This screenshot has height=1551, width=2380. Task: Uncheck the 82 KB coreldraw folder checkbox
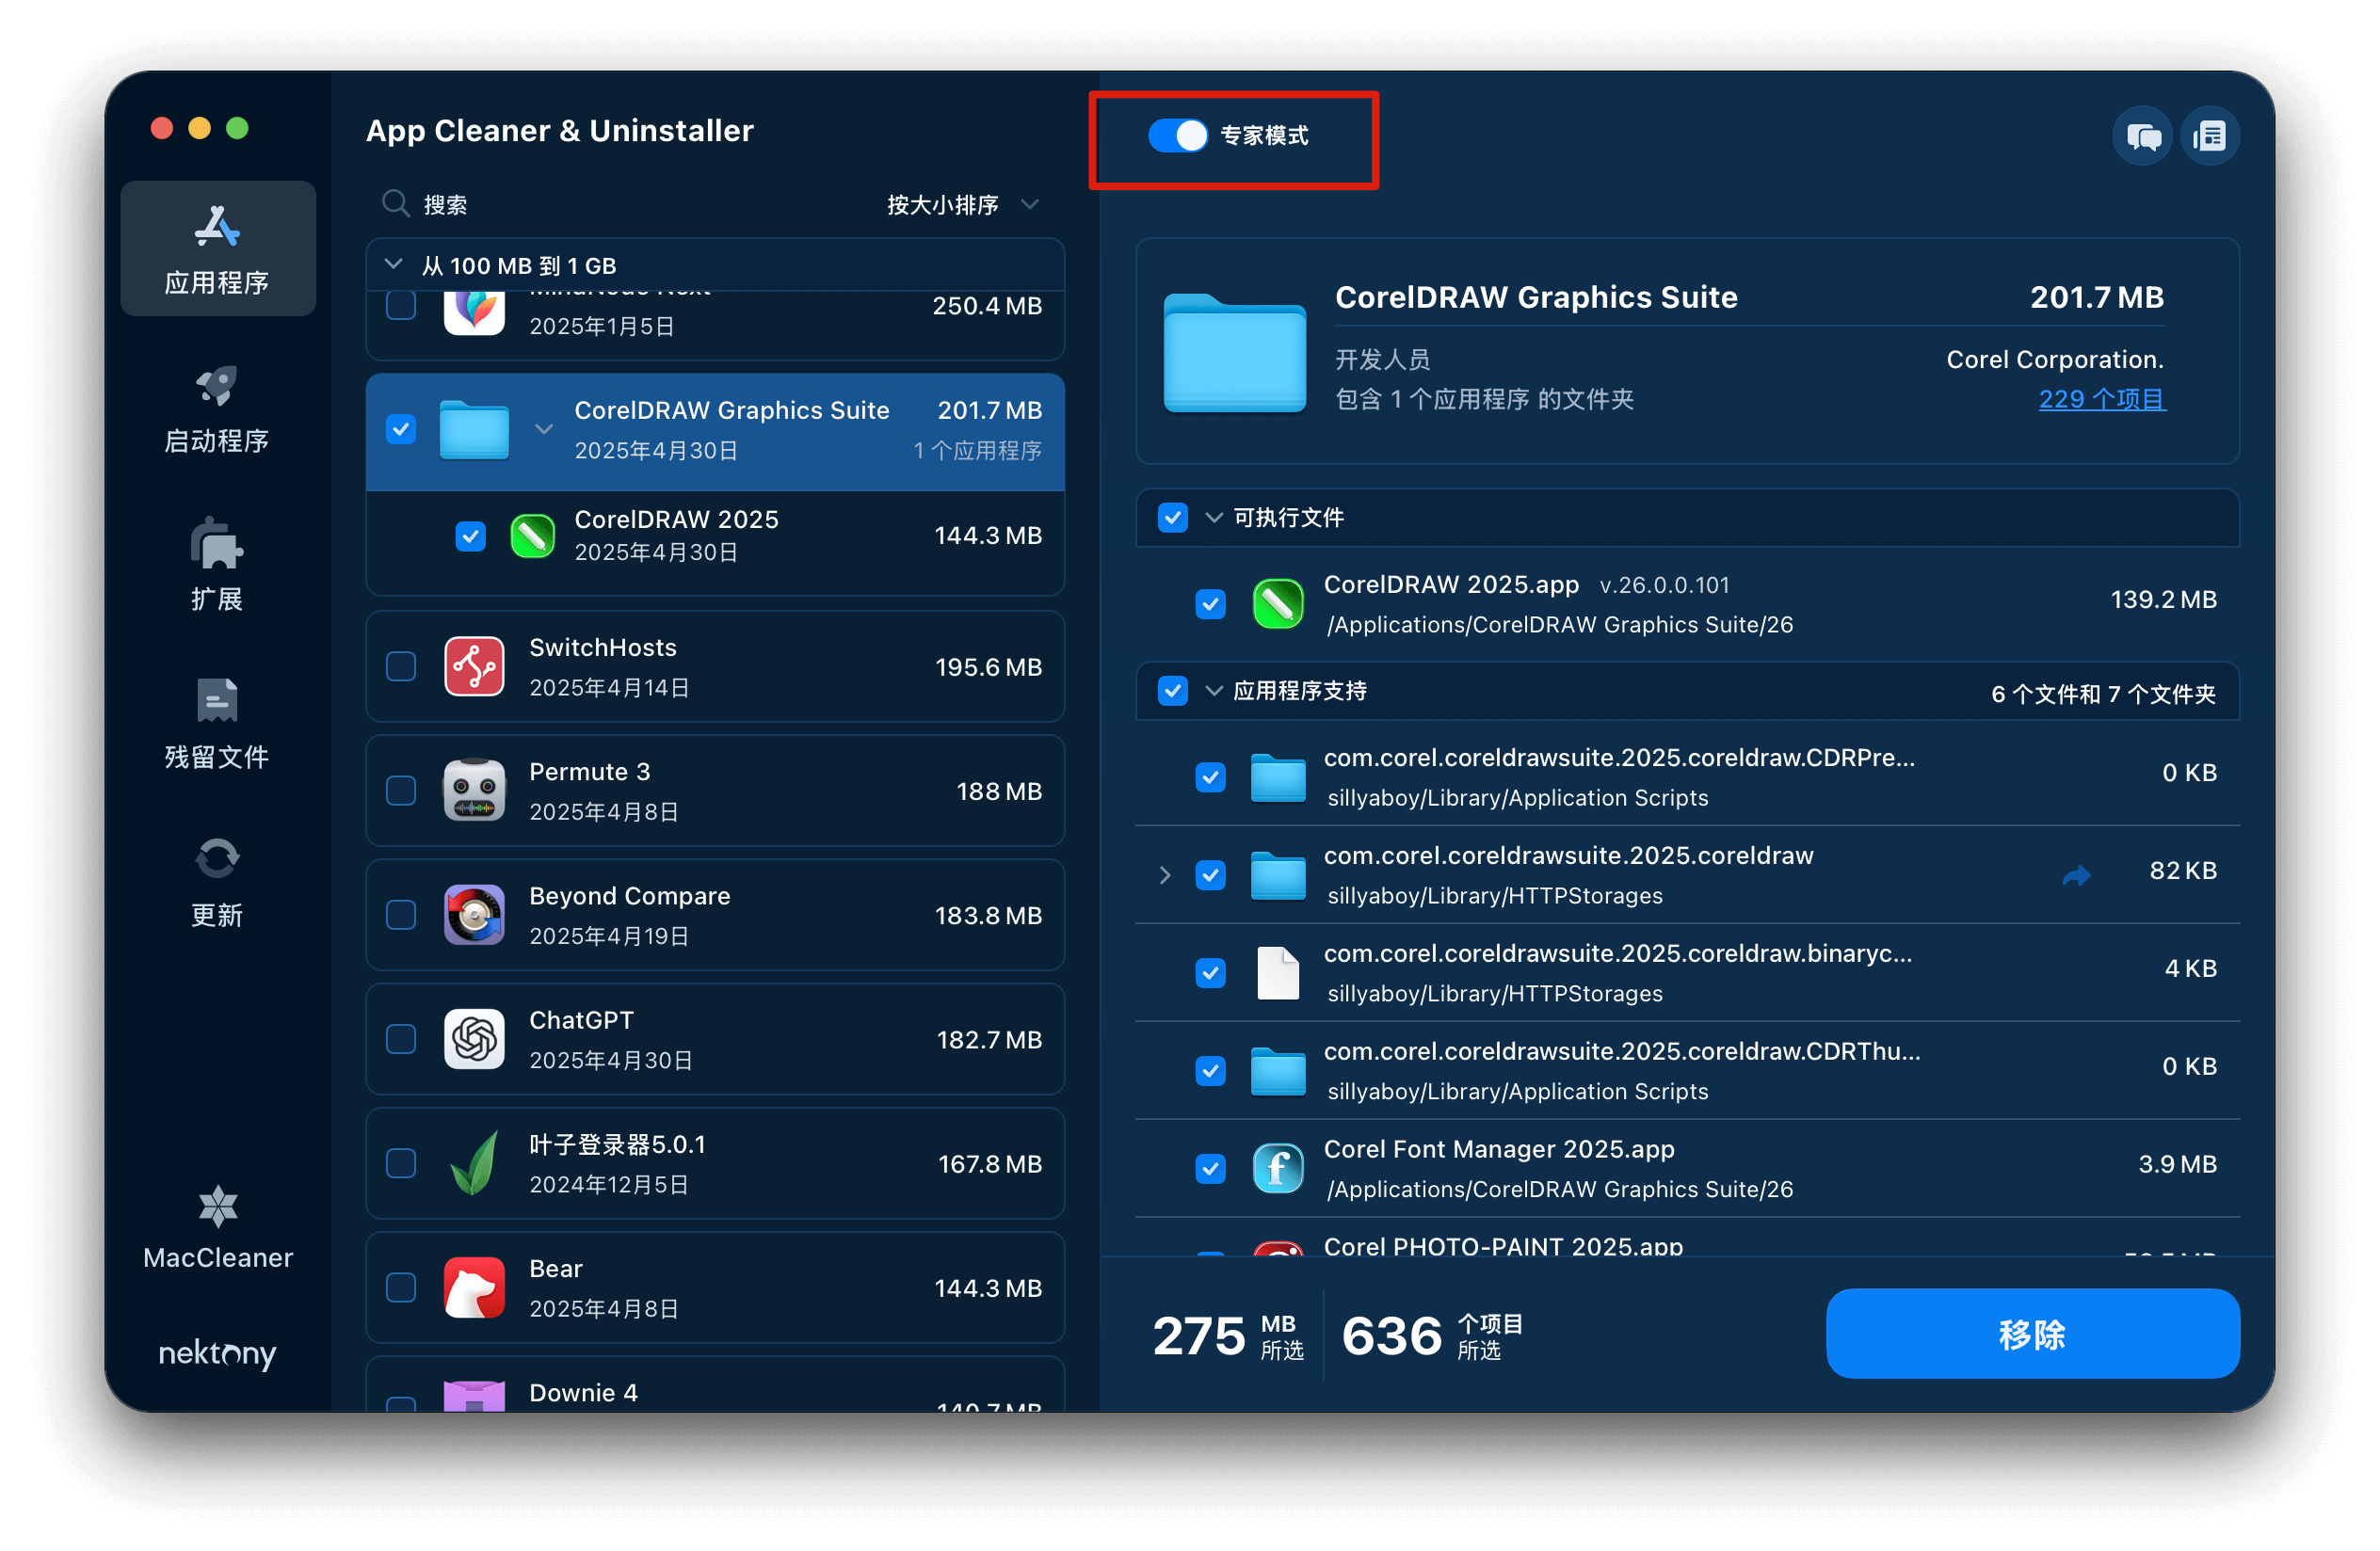[x=1210, y=874]
